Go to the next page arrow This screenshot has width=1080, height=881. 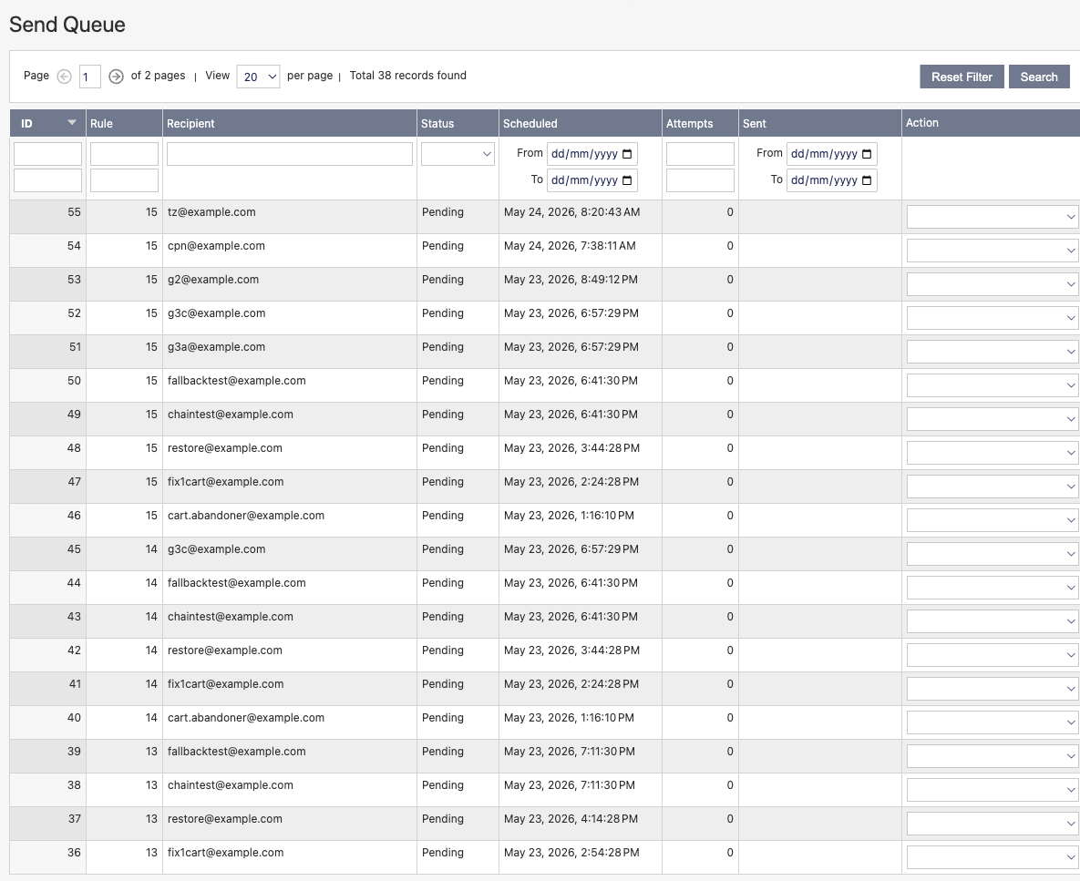117,77
